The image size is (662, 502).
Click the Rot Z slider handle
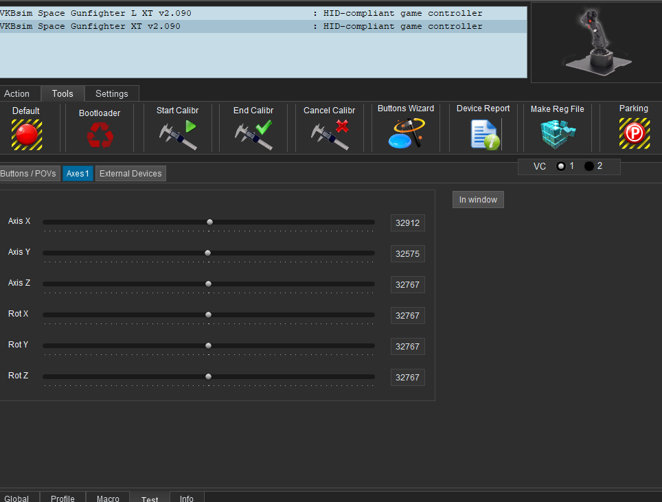click(x=208, y=376)
